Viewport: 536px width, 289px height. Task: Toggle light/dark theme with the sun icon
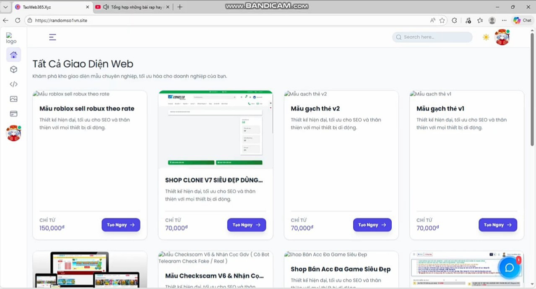[x=486, y=37]
